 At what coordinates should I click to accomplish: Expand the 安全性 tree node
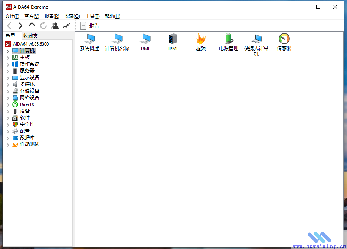pos(8,125)
